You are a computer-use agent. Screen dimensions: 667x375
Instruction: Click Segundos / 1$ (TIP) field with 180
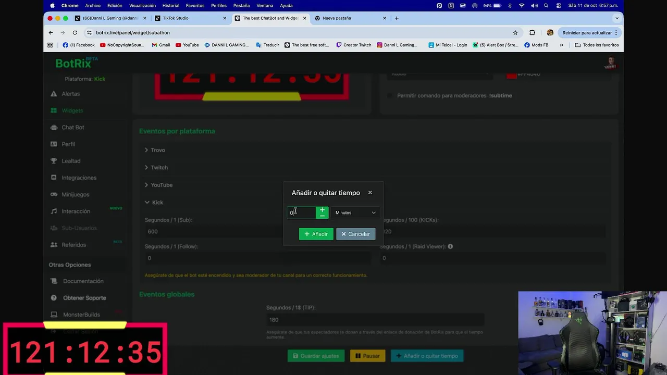[375, 320]
